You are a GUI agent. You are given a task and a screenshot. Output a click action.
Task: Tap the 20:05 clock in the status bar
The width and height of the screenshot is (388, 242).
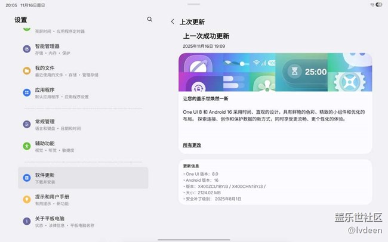click(11, 4)
